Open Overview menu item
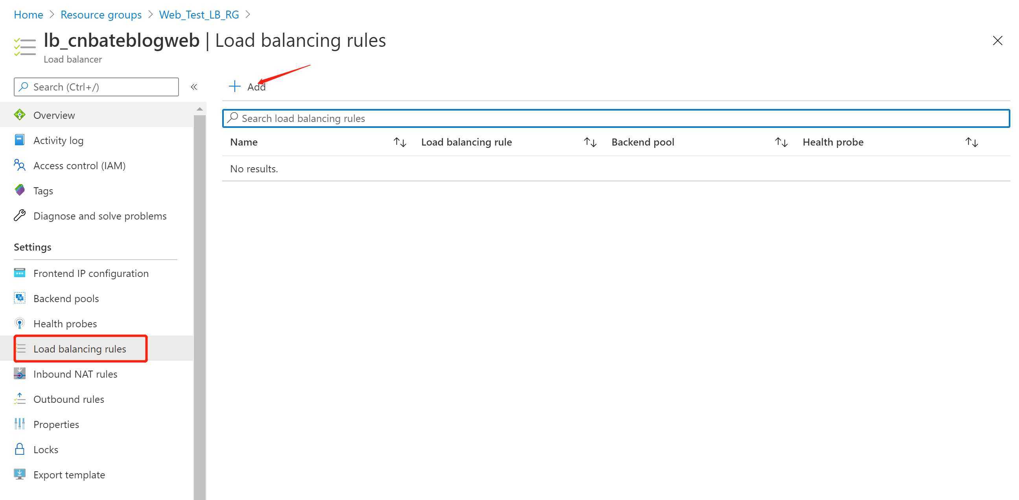Image resolution: width=1019 pixels, height=500 pixels. [97, 115]
